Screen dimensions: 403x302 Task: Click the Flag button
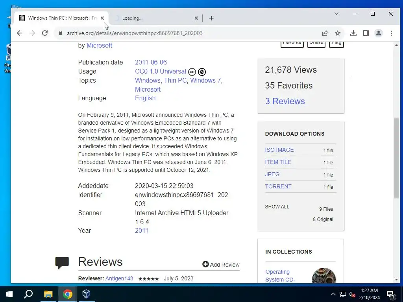click(336, 44)
